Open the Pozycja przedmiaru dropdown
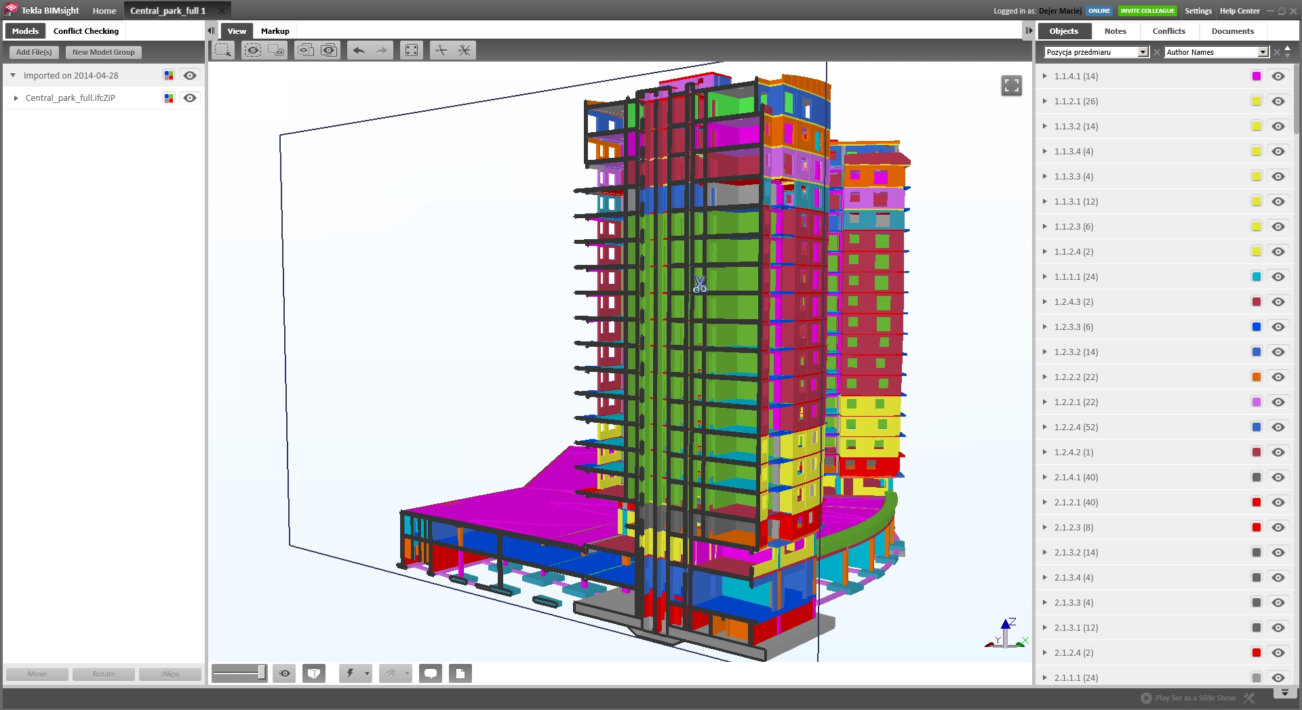This screenshot has height=710, width=1302. point(1143,52)
